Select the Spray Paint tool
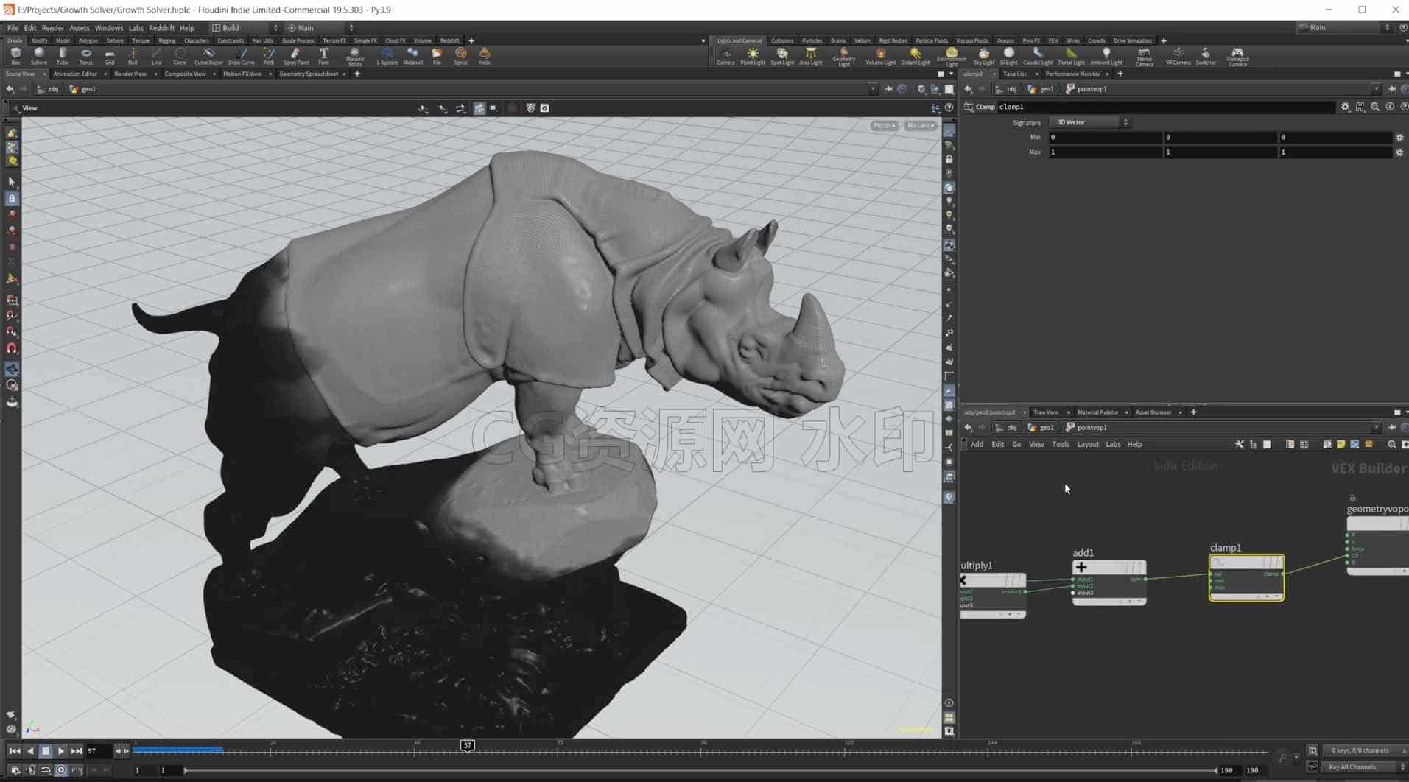The height and width of the screenshot is (782, 1409). click(x=296, y=56)
